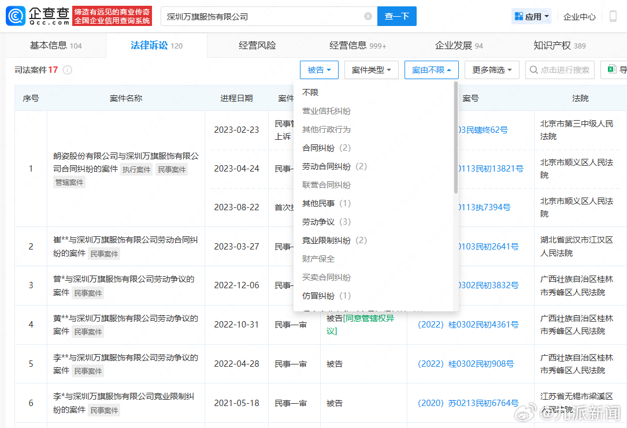Open case number 苏0213民初6764号 link
Screen dimensions: 627x428
(468, 403)
